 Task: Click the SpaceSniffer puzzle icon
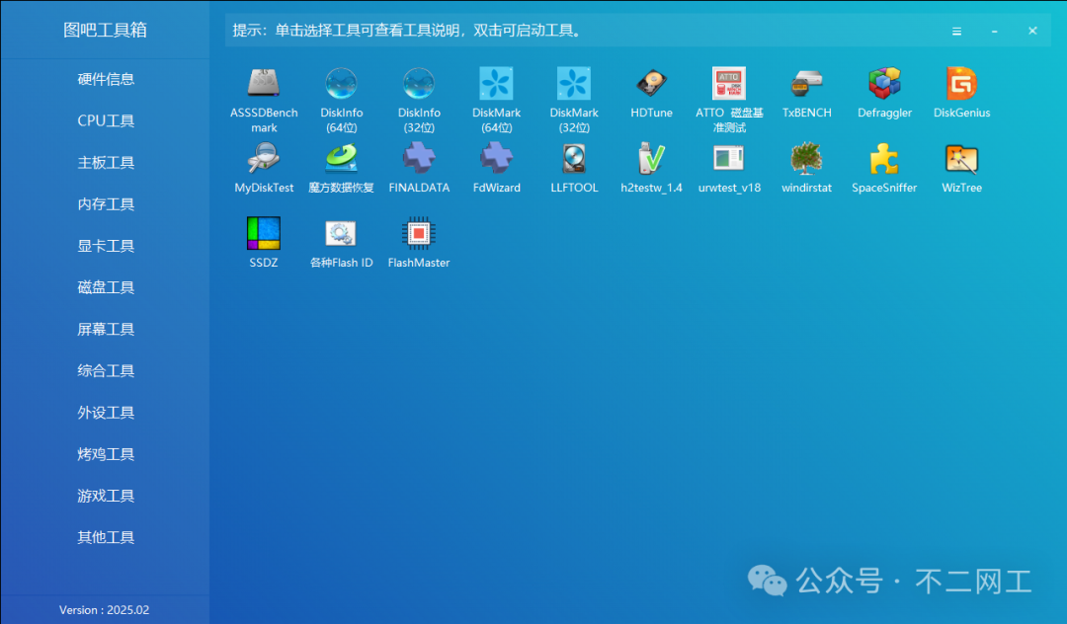coord(884,159)
